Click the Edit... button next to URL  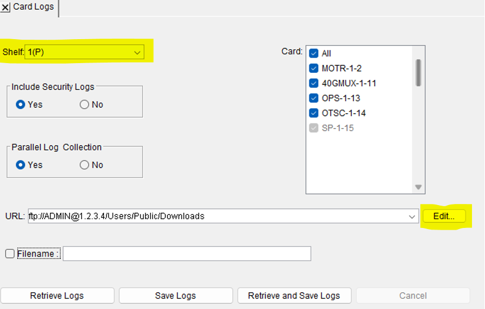click(444, 216)
